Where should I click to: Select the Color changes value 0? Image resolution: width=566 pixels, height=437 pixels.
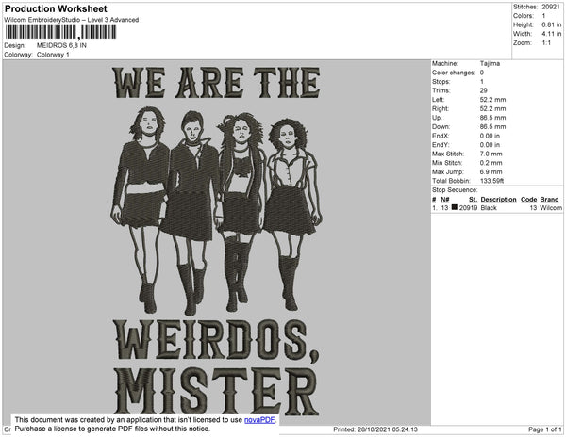click(x=481, y=73)
